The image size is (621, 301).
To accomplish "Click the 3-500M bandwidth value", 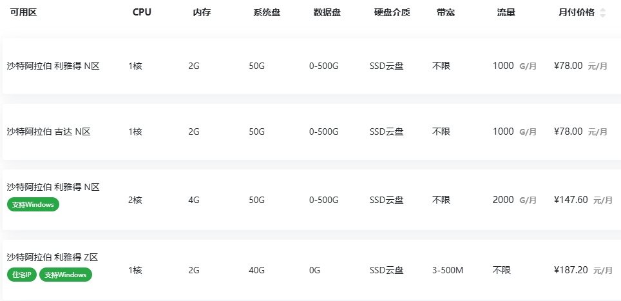I will tap(448, 270).
